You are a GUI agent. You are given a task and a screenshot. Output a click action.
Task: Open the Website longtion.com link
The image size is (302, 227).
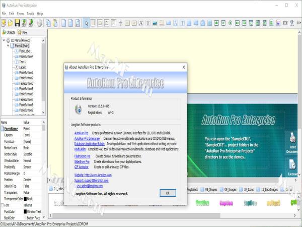coord(93,175)
